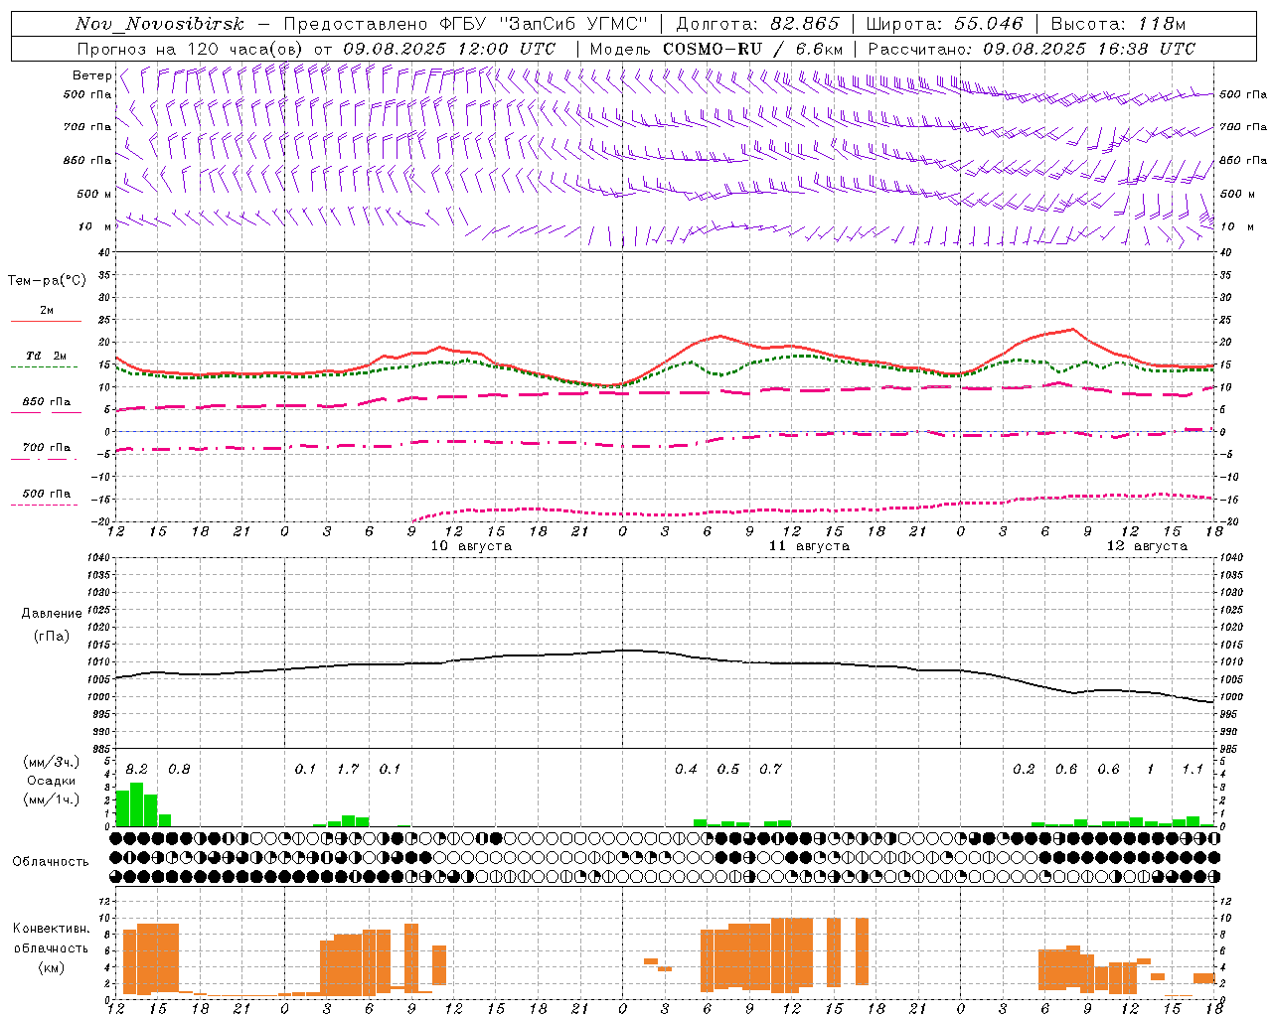This screenshot has height=1017, width=1272.
Task: Click the red solid '2м' legend line
Action: pos(46,321)
